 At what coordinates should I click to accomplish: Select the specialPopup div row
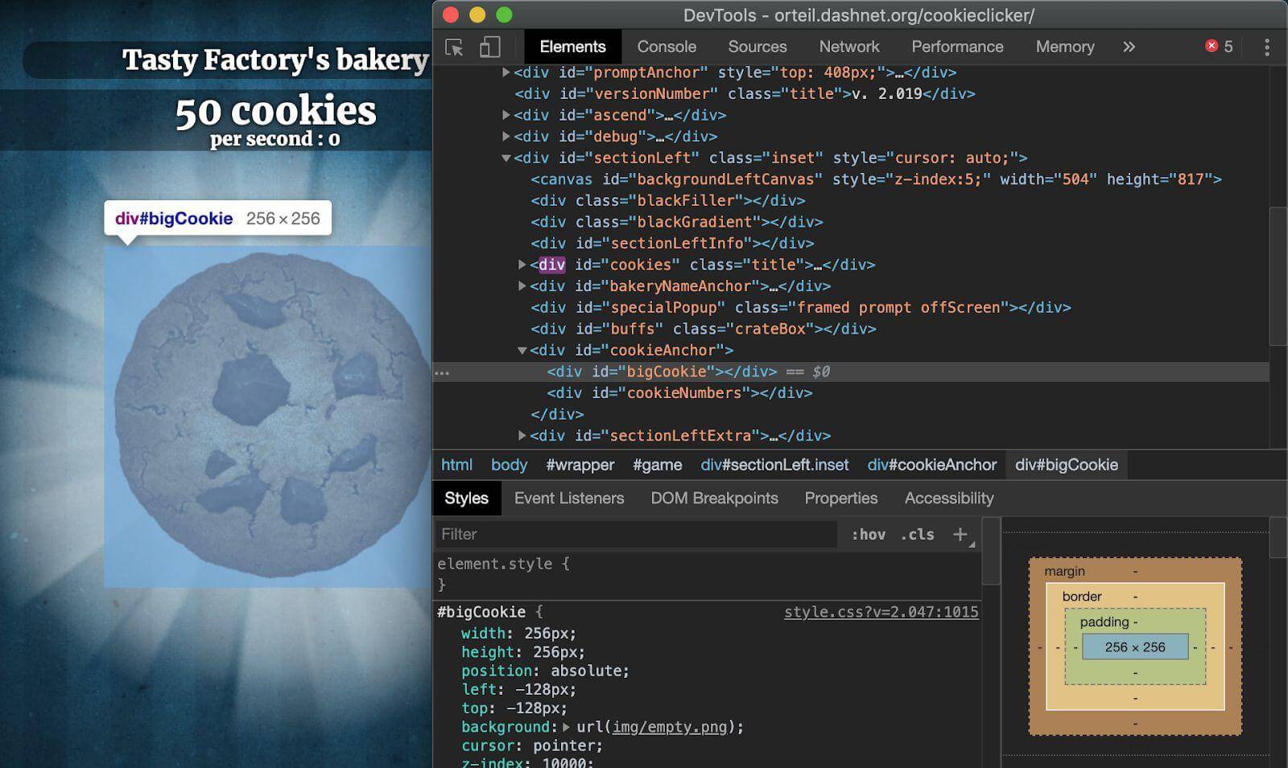click(800, 307)
